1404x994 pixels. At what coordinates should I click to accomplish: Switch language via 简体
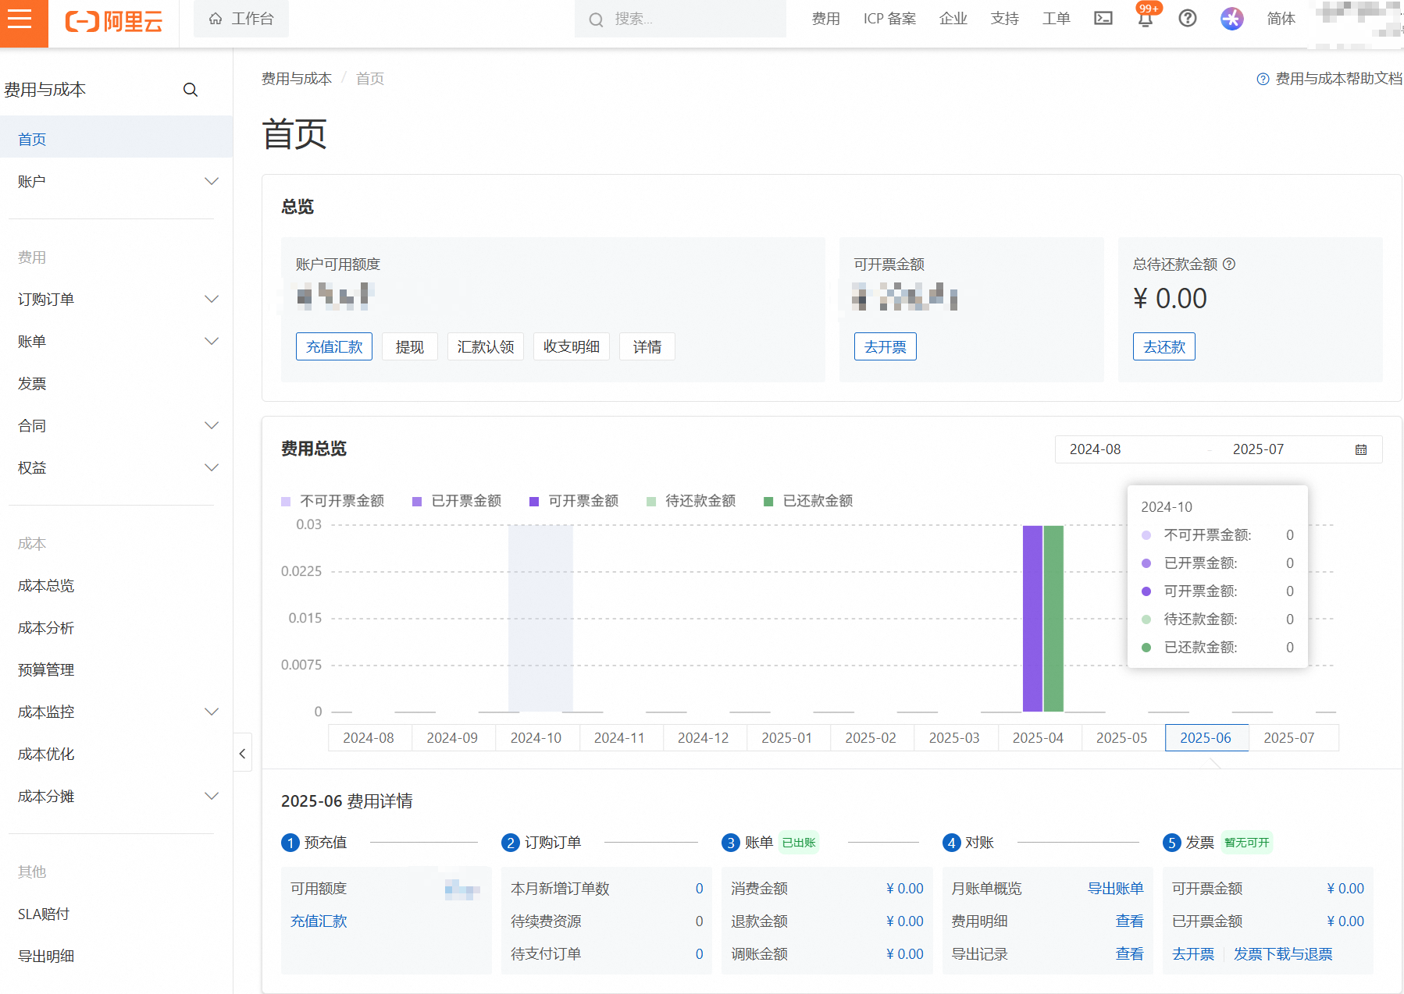point(1281,19)
